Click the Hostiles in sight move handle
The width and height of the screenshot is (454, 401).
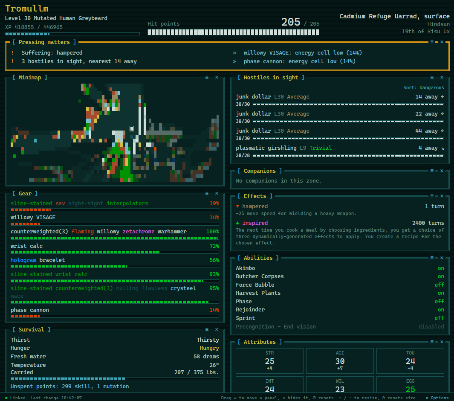coord(432,77)
